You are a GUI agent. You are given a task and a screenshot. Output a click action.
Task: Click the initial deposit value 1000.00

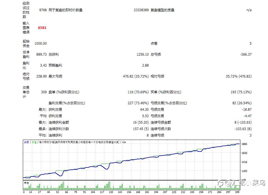(41, 44)
